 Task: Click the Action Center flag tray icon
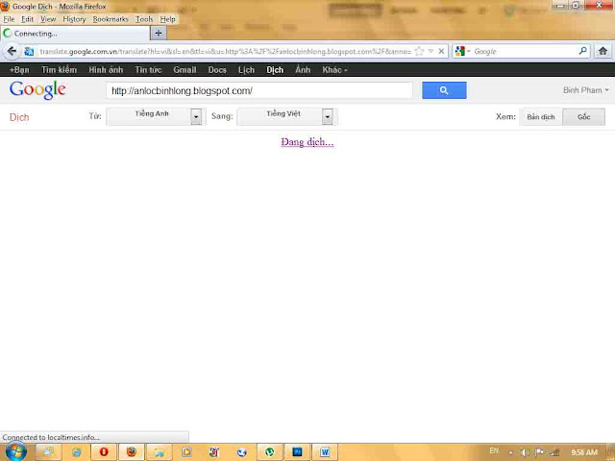pyautogui.click(x=540, y=452)
